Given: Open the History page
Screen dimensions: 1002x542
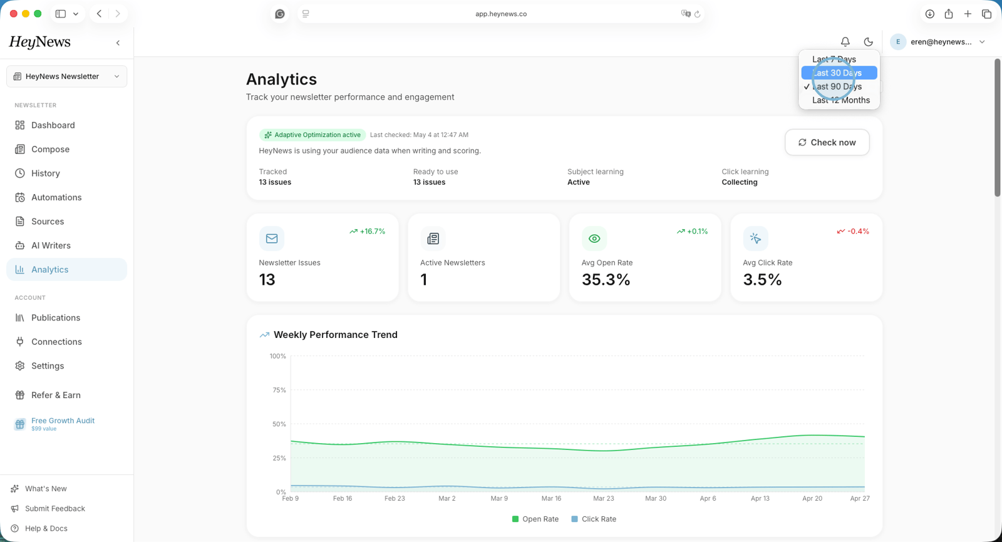Looking at the screenshot, I should tap(66, 173).
